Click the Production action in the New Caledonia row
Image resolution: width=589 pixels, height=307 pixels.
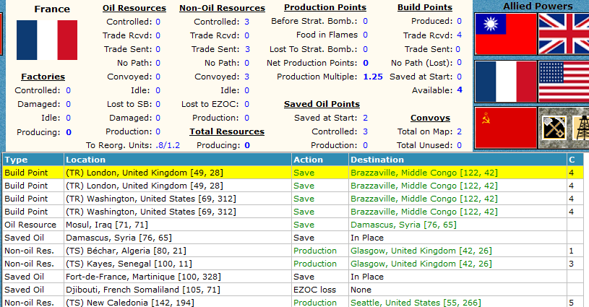coord(315,303)
